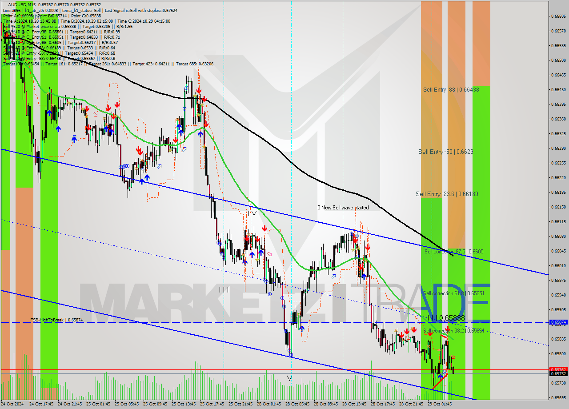Click '24 Oct 2024' on time axis
Image resolution: width=569 pixels, height=409 pixels.
[x=12, y=404]
